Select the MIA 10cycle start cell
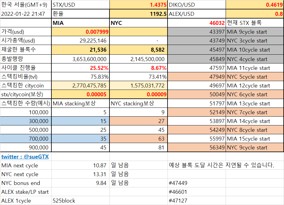This screenshot has width=284, height=205. 255,50
